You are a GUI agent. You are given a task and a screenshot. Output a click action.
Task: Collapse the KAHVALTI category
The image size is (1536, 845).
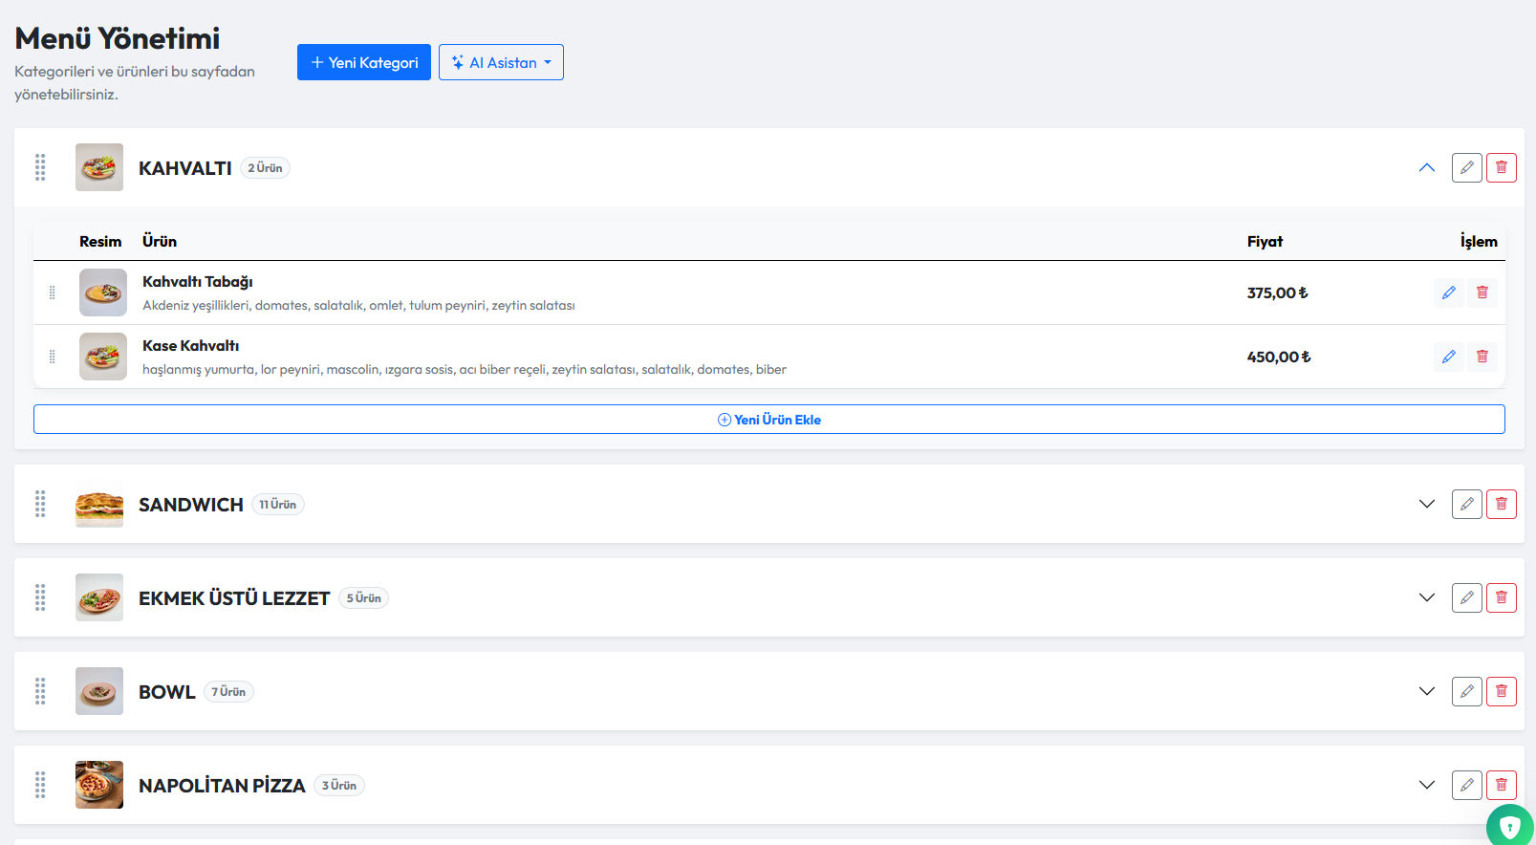coord(1426,167)
